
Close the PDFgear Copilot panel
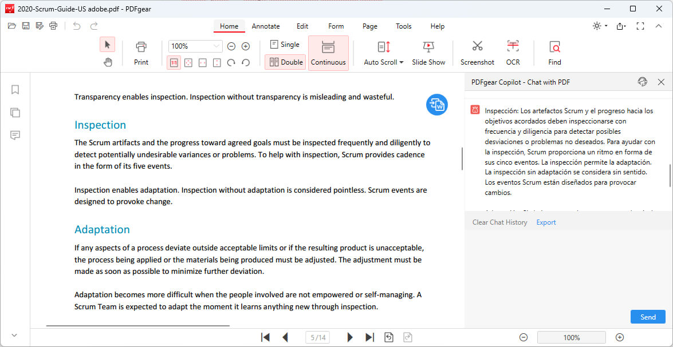click(x=661, y=82)
